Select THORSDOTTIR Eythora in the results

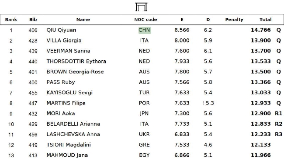(x=76, y=62)
